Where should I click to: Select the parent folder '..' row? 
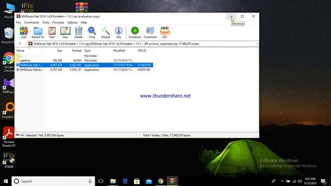[84, 56]
